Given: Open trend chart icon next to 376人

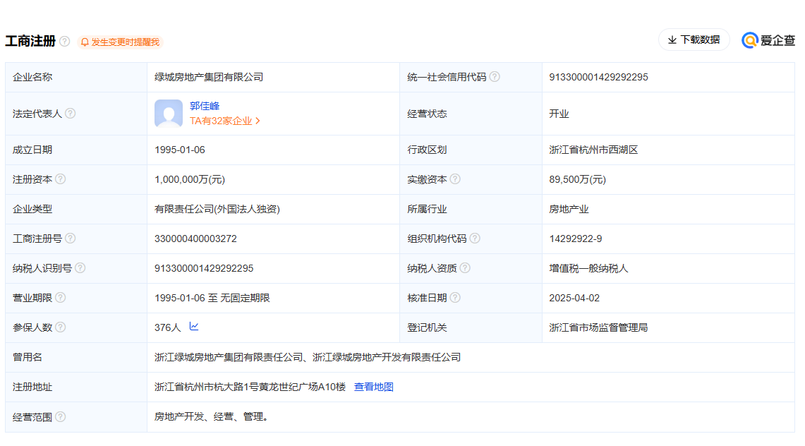Looking at the screenshot, I should point(193,327).
